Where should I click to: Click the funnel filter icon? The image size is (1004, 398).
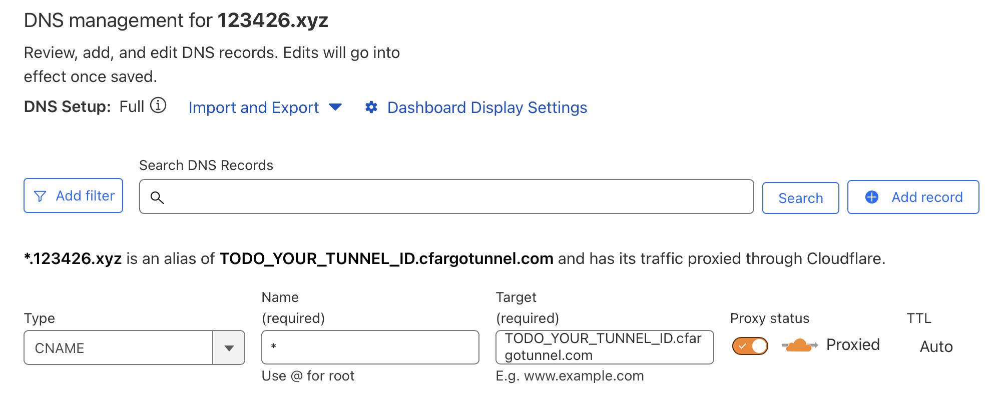point(40,196)
